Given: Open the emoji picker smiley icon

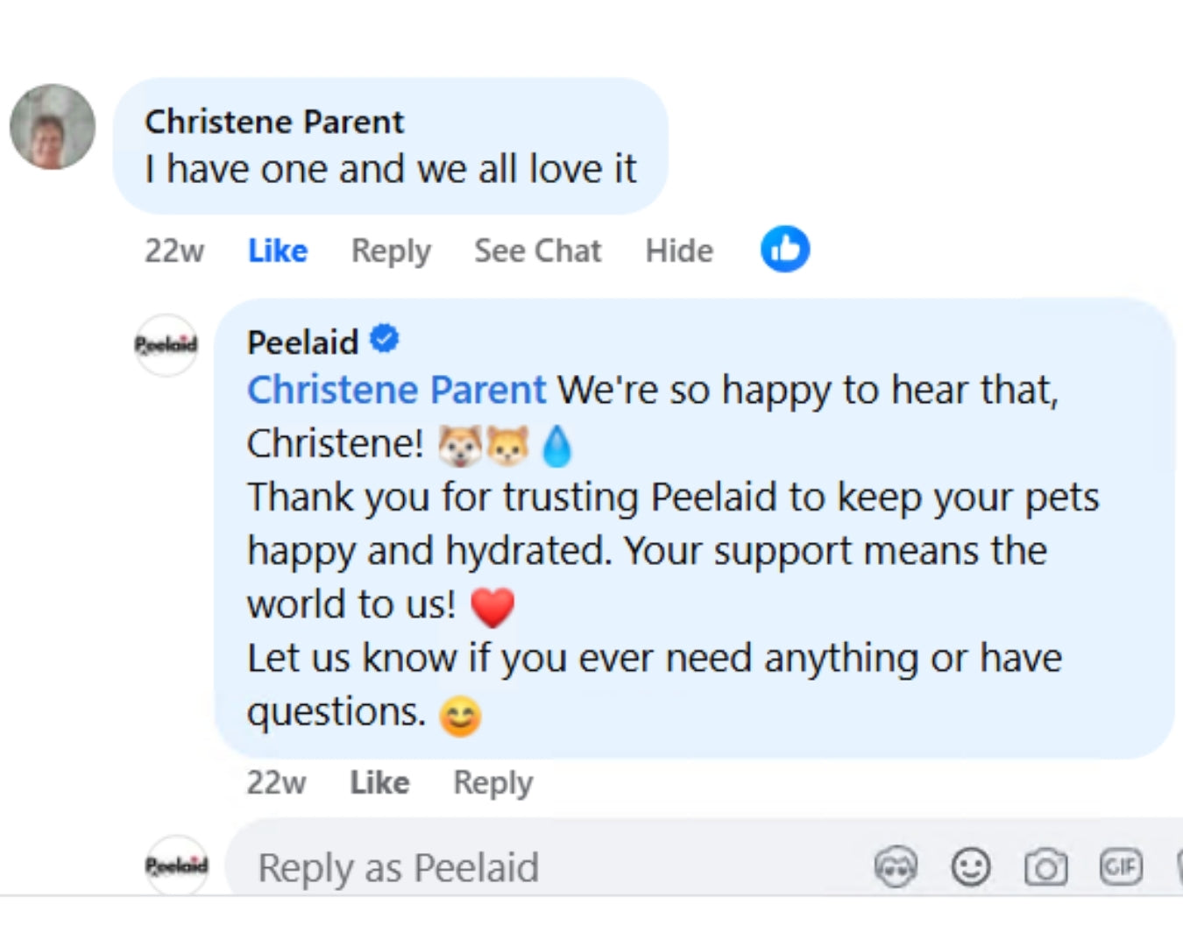Looking at the screenshot, I should (x=970, y=867).
